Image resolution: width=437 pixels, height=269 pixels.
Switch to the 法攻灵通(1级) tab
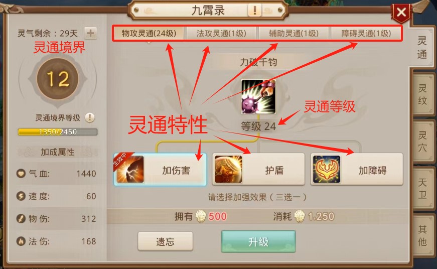(221, 34)
